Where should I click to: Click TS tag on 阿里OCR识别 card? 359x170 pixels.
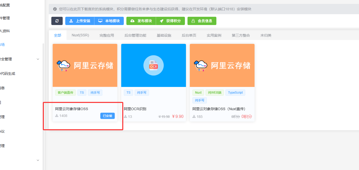point(128,93)
